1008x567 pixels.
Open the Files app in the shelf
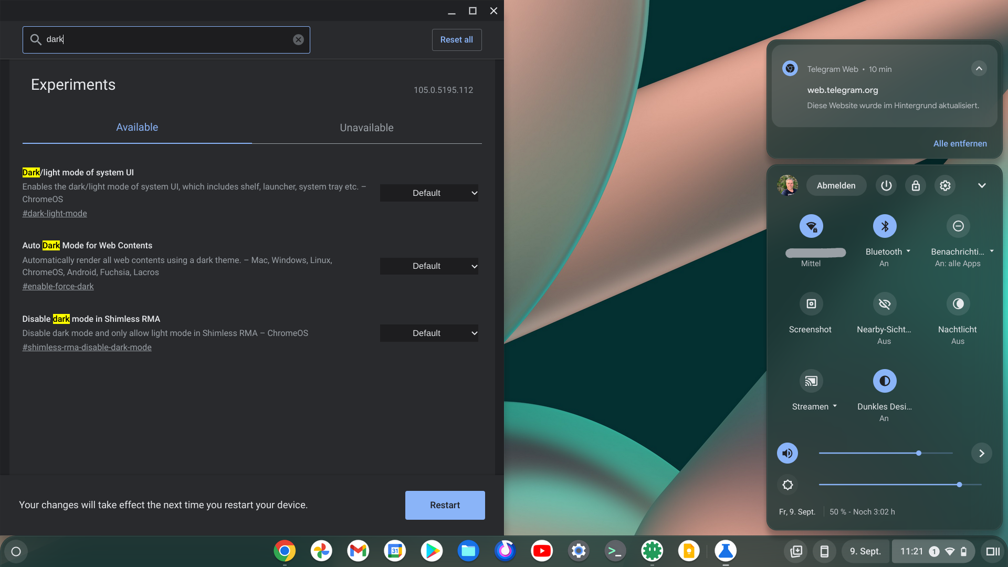click(468, 551)
